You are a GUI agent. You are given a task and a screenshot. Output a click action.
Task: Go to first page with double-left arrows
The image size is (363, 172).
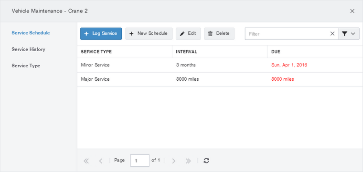tap(86, 161)
